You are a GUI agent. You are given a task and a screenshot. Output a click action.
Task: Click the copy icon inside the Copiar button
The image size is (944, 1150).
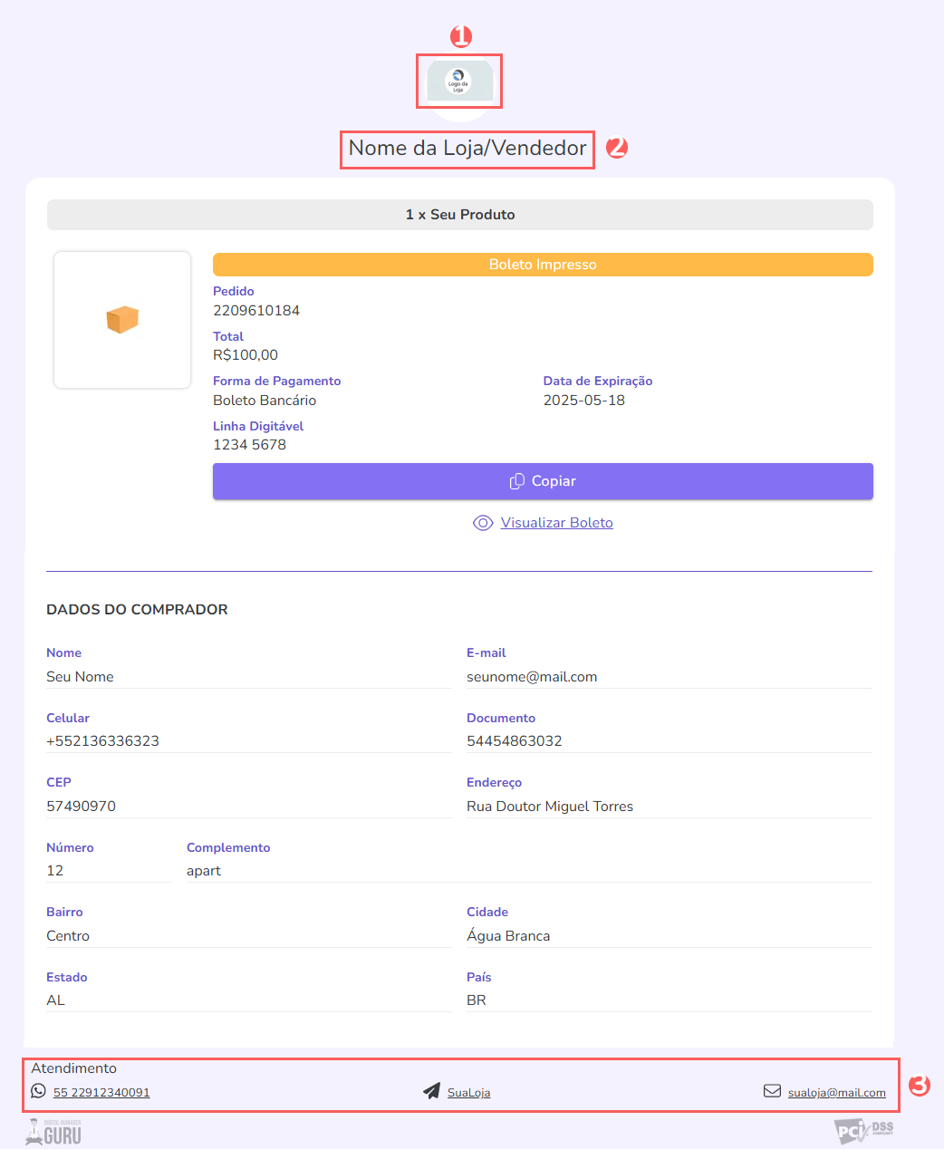(x=517, y=480)
